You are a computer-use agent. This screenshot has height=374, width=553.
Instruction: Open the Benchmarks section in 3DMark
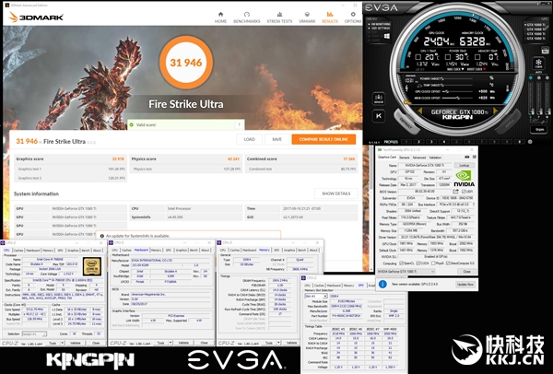[x=246, y=18]
